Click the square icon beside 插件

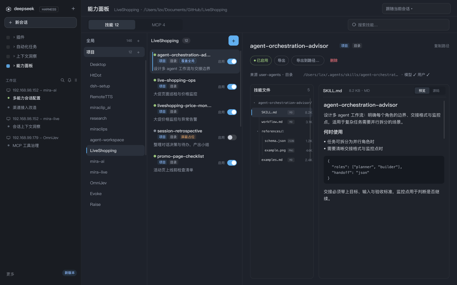pyautogui.click(x=8, y=37)
